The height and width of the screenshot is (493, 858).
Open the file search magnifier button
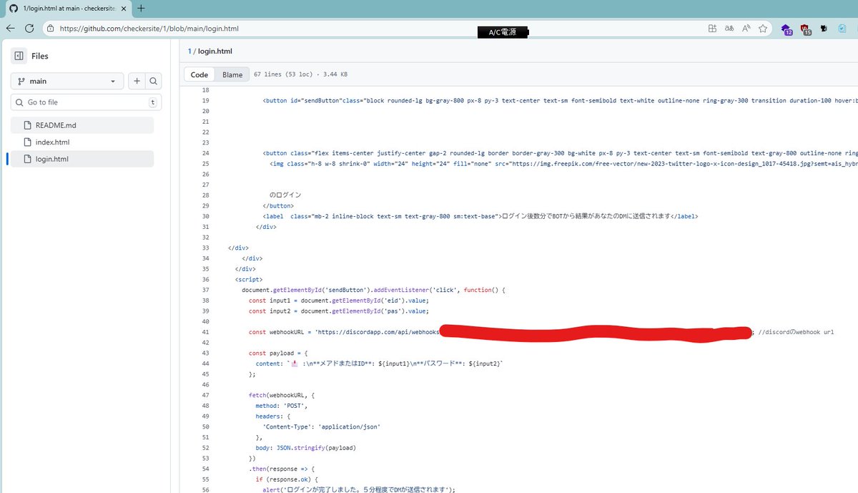coord(153,82)
